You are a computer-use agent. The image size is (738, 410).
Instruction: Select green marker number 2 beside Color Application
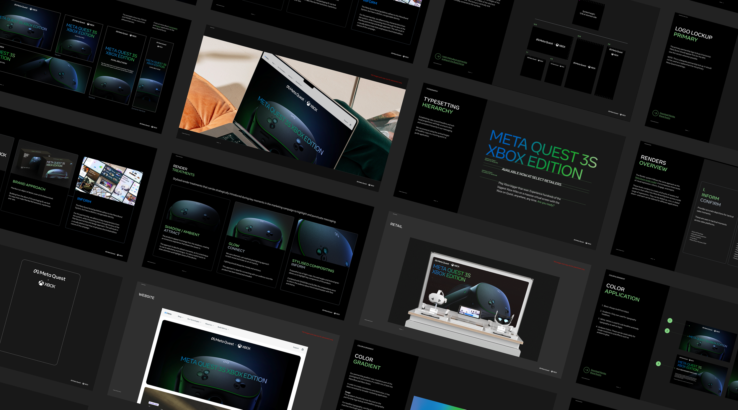tap(667, 331)
